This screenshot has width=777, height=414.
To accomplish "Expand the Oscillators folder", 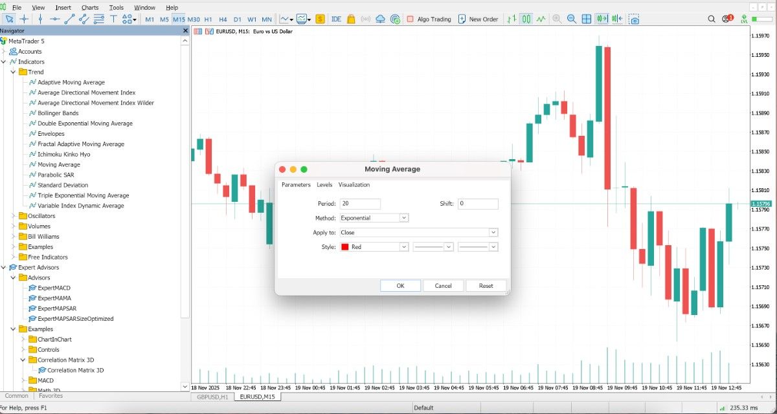I will [13, 216].
